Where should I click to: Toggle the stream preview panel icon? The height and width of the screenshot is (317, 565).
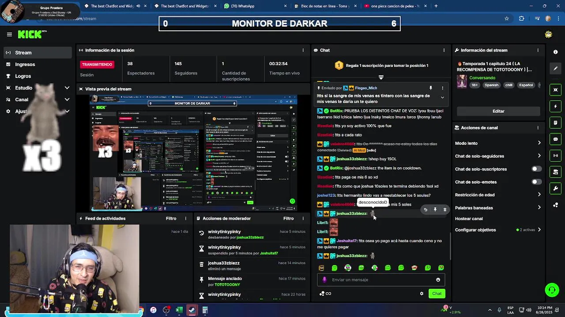555,90
